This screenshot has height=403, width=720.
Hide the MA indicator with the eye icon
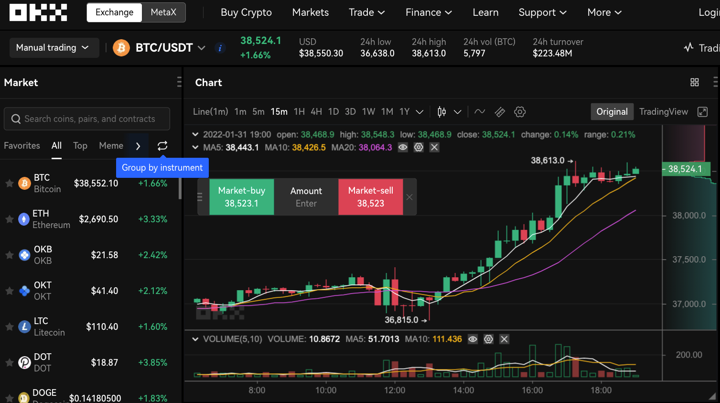coord(403,147)
